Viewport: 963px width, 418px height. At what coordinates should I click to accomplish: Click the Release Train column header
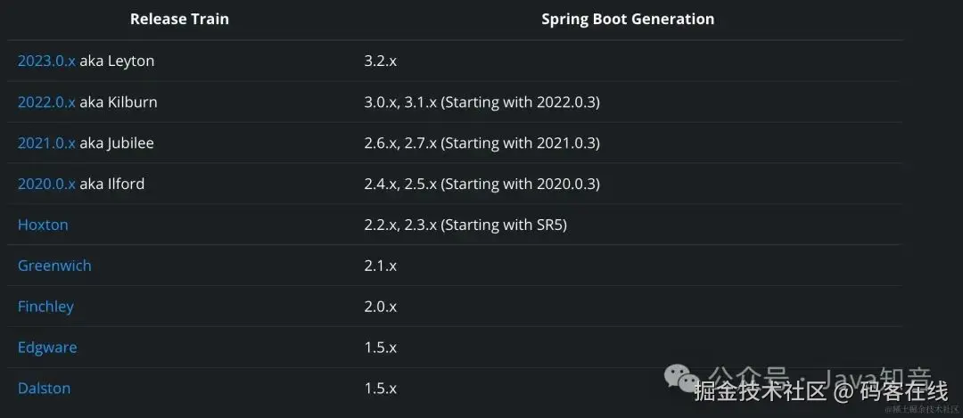[179, 20]
